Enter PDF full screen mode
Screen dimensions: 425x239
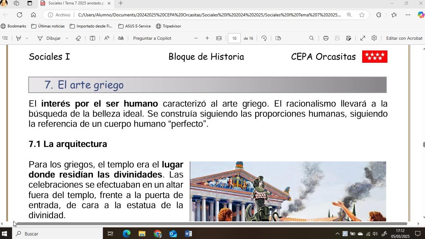point(363,38)
